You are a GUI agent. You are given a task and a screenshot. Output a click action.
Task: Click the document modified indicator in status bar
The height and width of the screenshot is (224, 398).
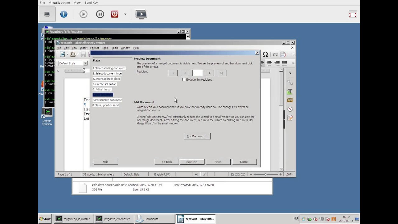pos(204,175)
